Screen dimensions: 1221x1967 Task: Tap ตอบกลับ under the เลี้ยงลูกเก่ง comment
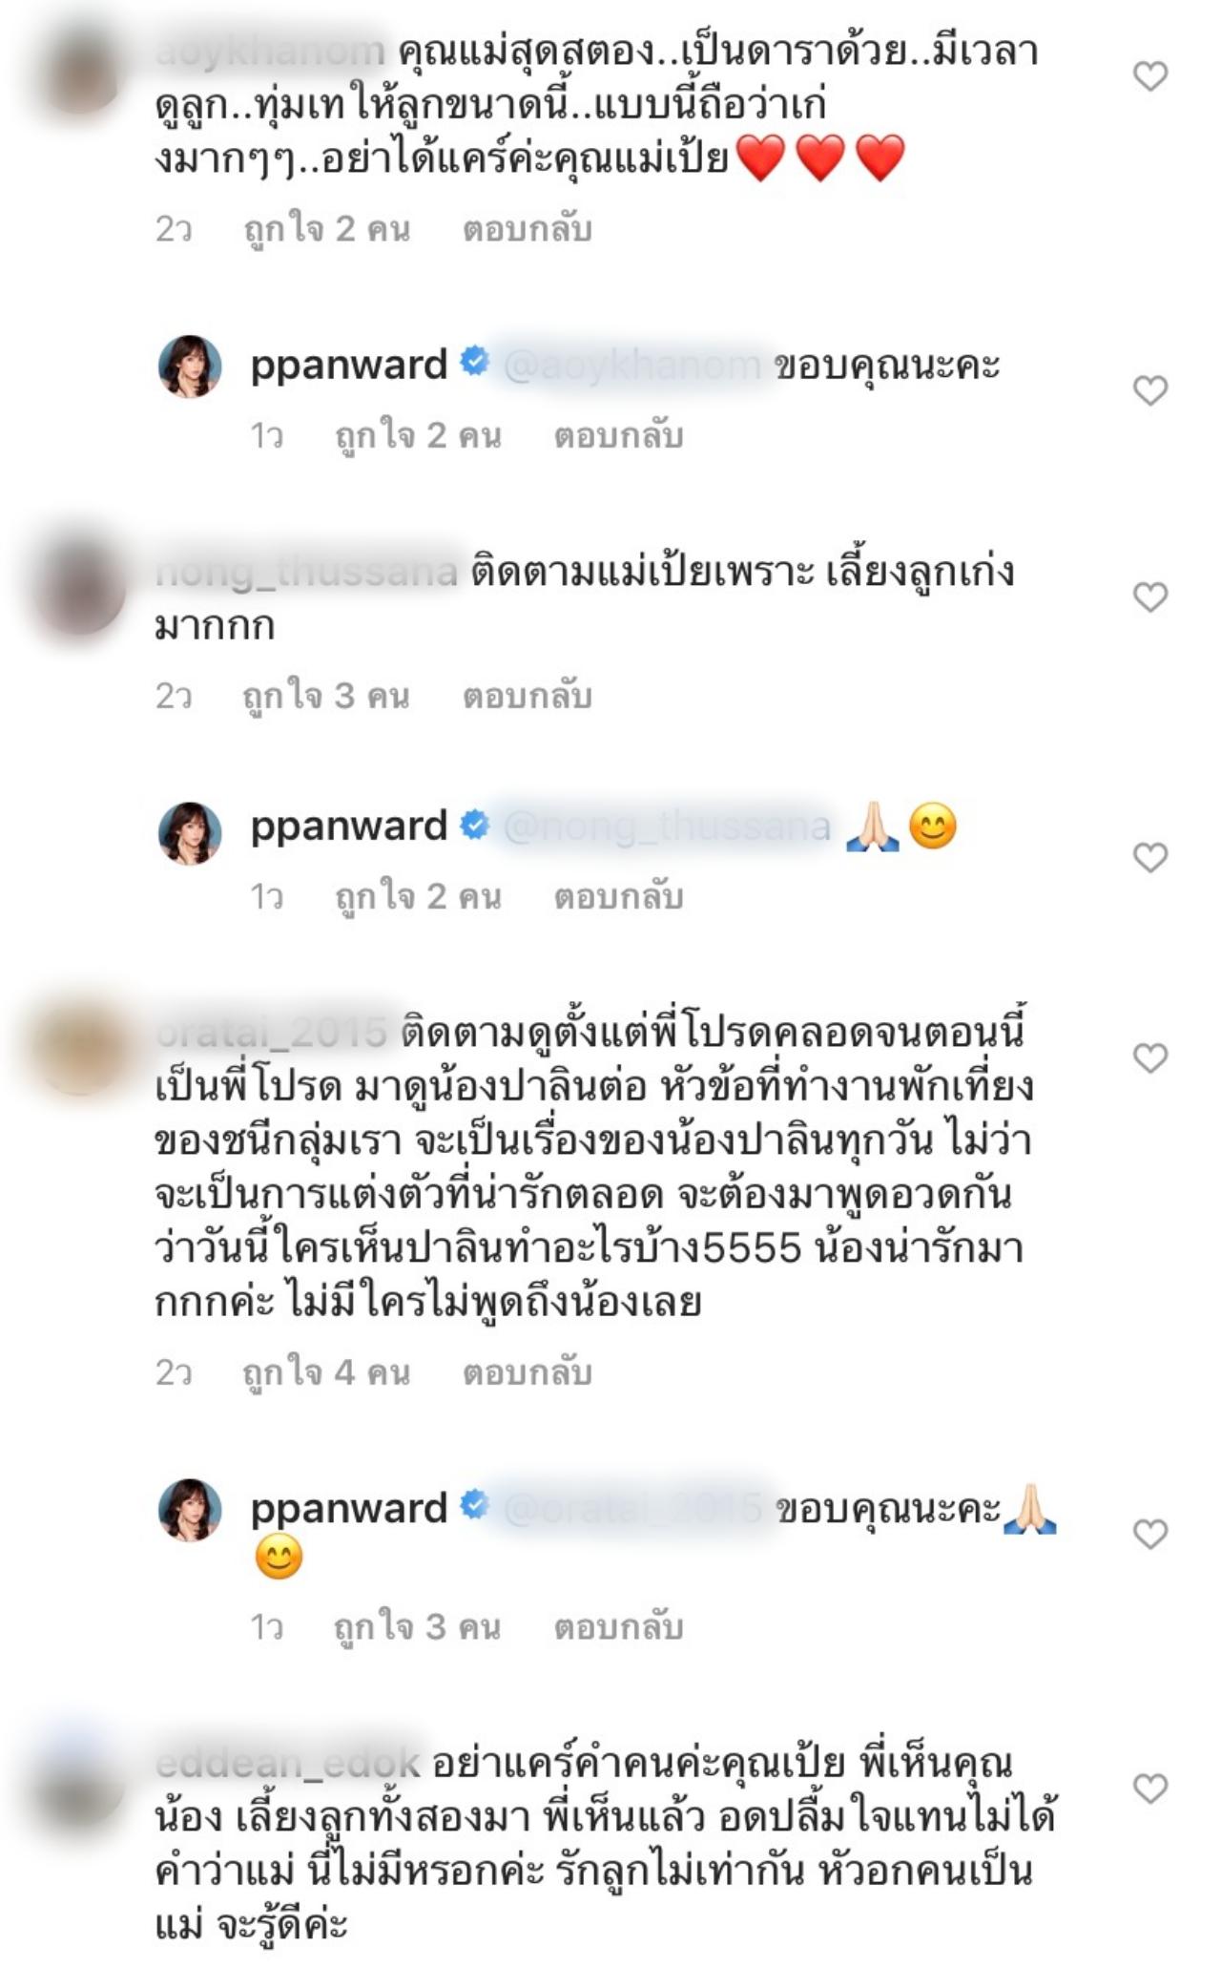click(528, 697)
